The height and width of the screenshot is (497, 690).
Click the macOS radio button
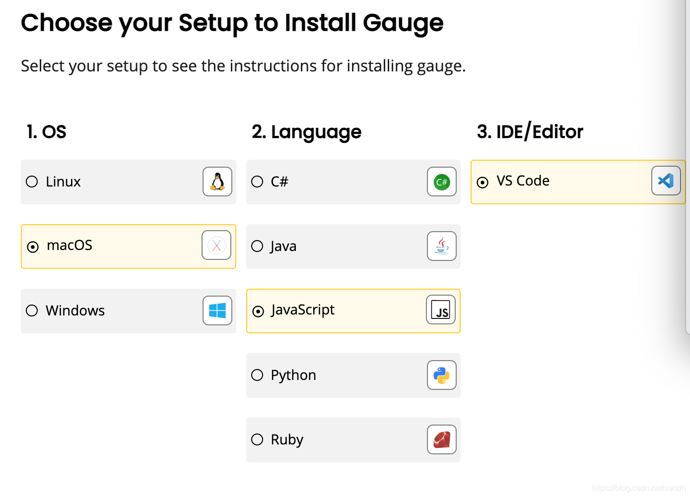pyautogui.click(x=33, y=247)
